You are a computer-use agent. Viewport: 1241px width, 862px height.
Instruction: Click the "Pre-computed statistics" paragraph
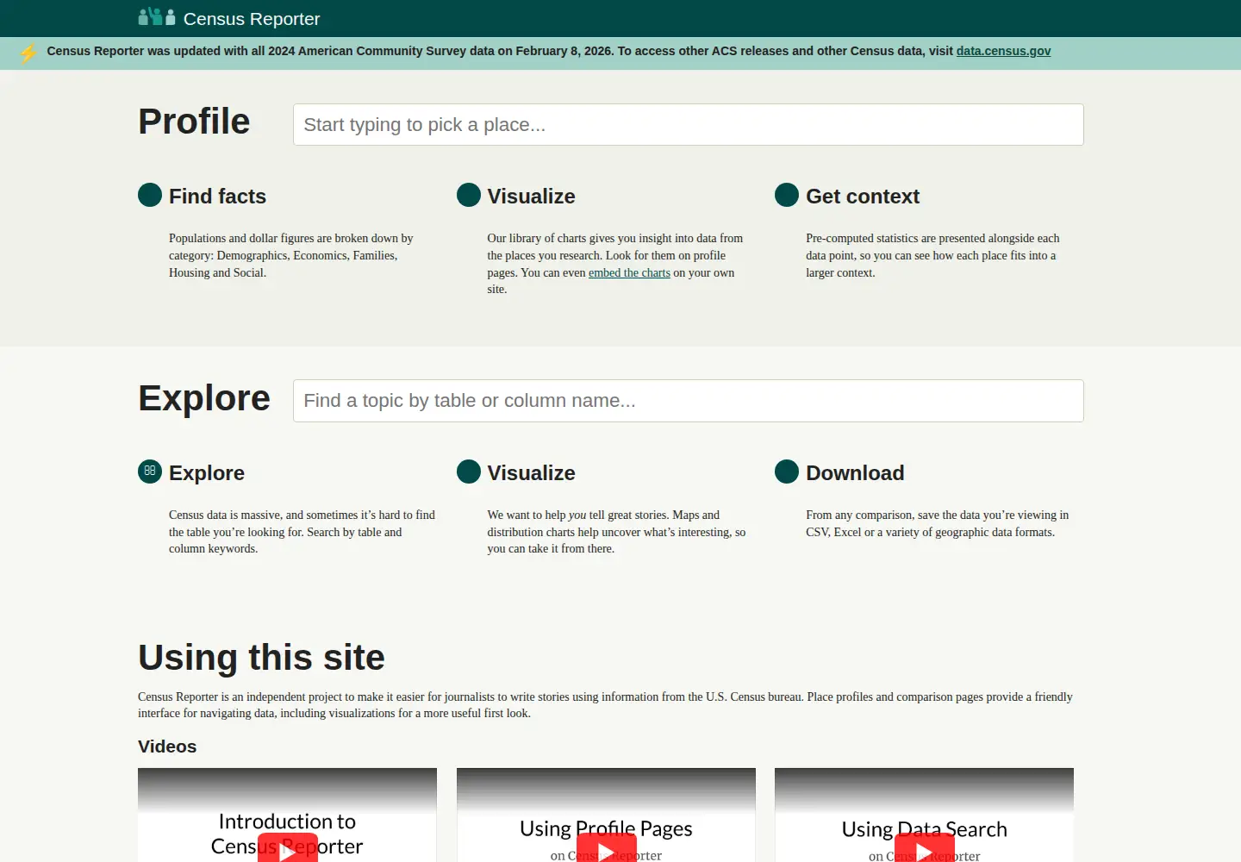click(933, 255)
